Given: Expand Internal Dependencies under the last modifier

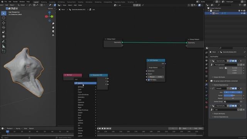Looking at the screenshot, I should click(221, 117).
